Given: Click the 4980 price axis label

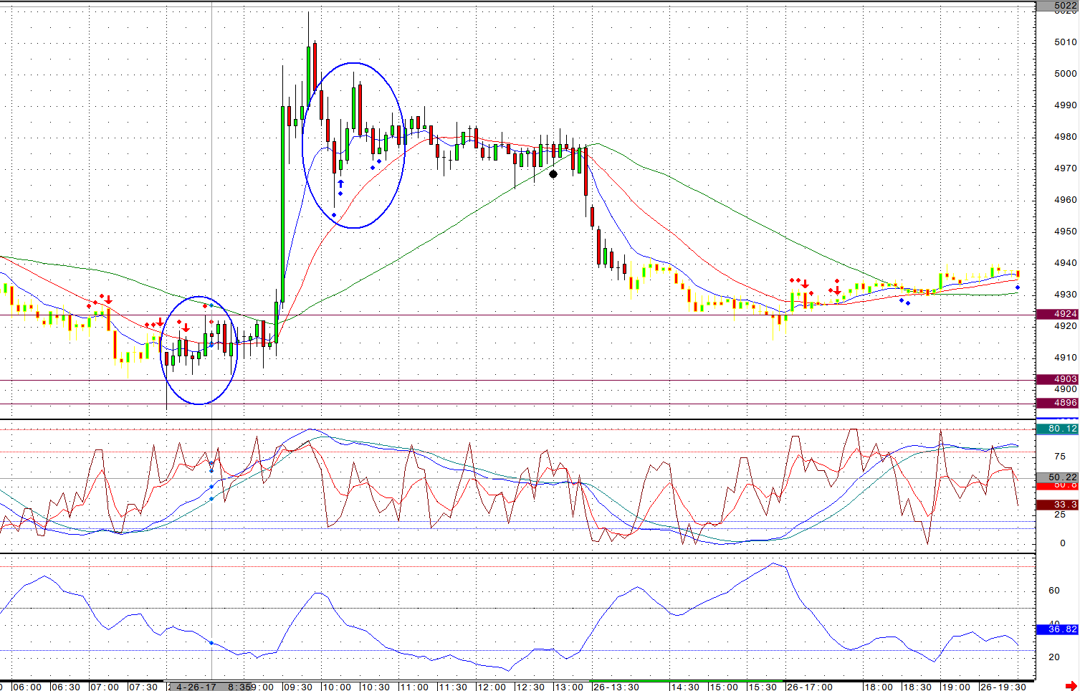Looking at the screenshot, I should pos(1066,137).
